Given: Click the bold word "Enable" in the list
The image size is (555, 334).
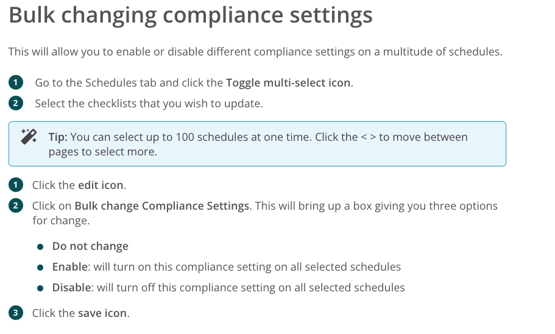Looking at the screenshot, I should pyautogui.click(x=70, y=267).
